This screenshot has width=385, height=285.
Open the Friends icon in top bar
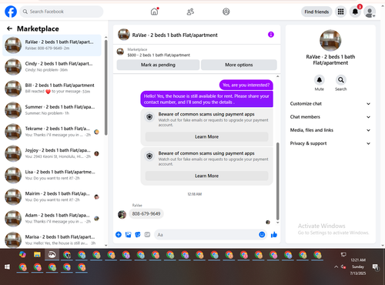(190, 12)
